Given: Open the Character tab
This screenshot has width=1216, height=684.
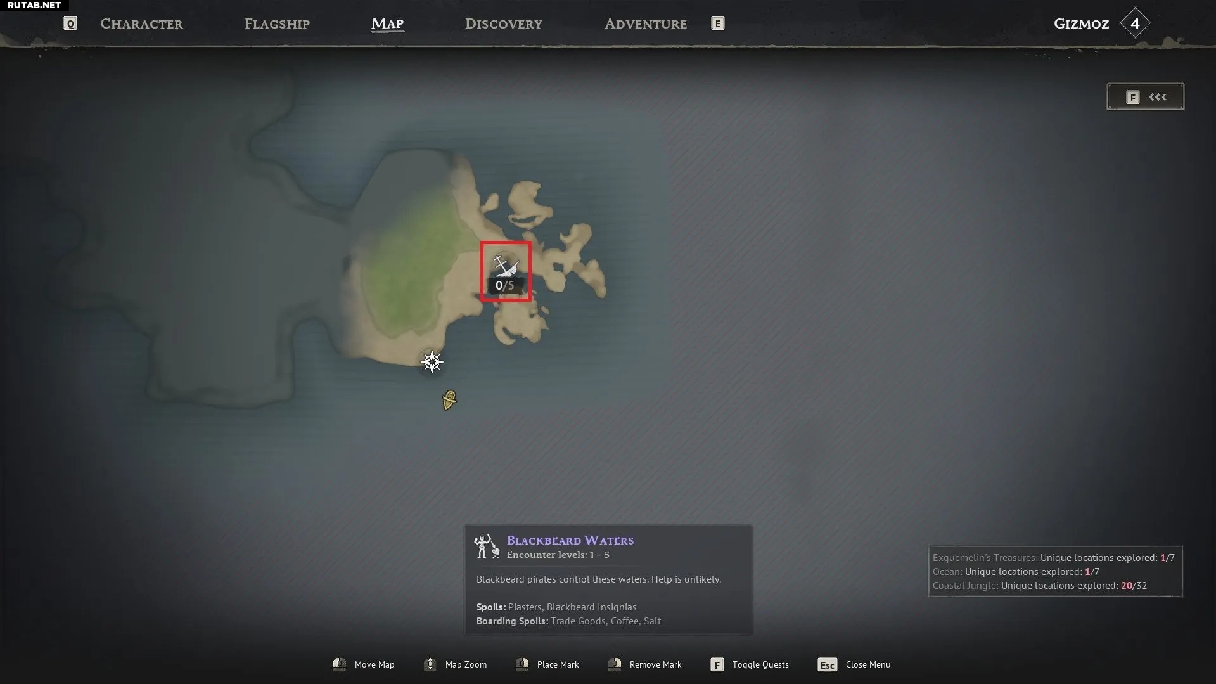Looking at the screenshot, I should (x=141, y=24).
